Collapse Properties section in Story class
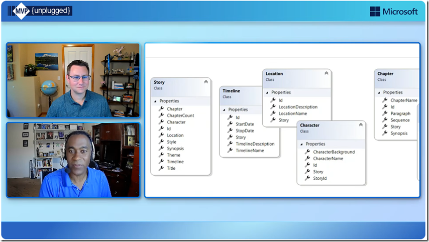429x242 pixels. [155, 101]
